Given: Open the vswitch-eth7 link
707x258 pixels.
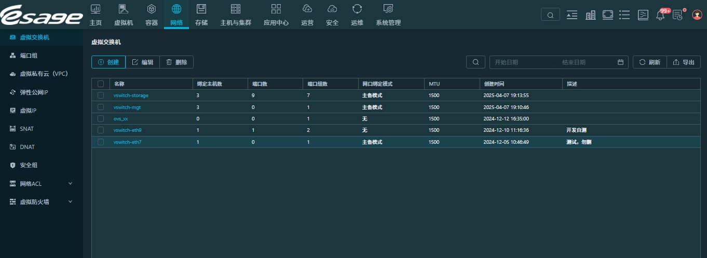Looking at the screenshot, I should coord(128,142).
